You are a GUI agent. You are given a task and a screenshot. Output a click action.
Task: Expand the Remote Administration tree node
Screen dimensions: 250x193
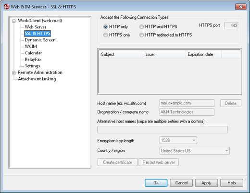(x=14, y=73)
